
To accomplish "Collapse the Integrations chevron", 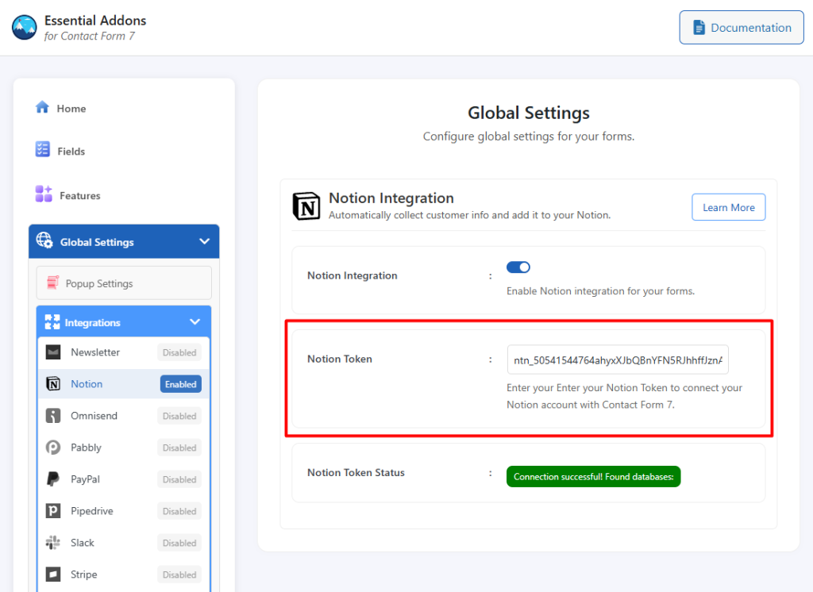I will pyautogui.click(x=195, y=322).
